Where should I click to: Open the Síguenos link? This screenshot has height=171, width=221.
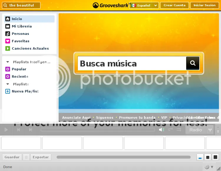pyautogui.click(x=105, y=118)
